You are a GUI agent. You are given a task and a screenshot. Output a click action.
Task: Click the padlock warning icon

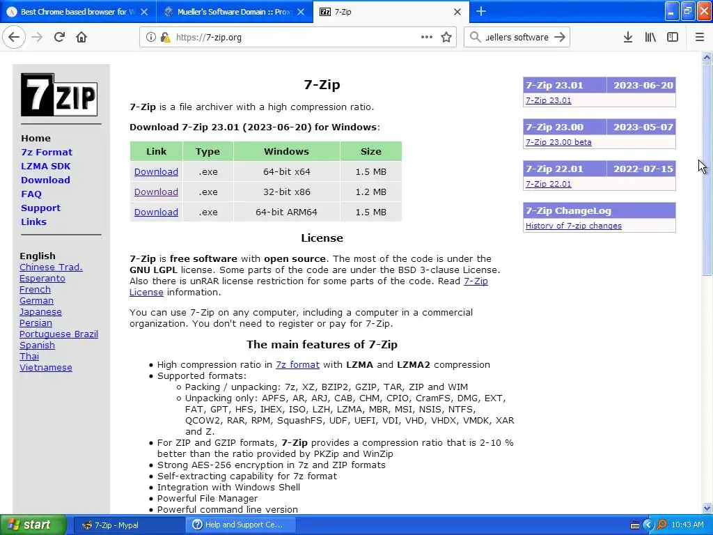click(x=166, y=38)
